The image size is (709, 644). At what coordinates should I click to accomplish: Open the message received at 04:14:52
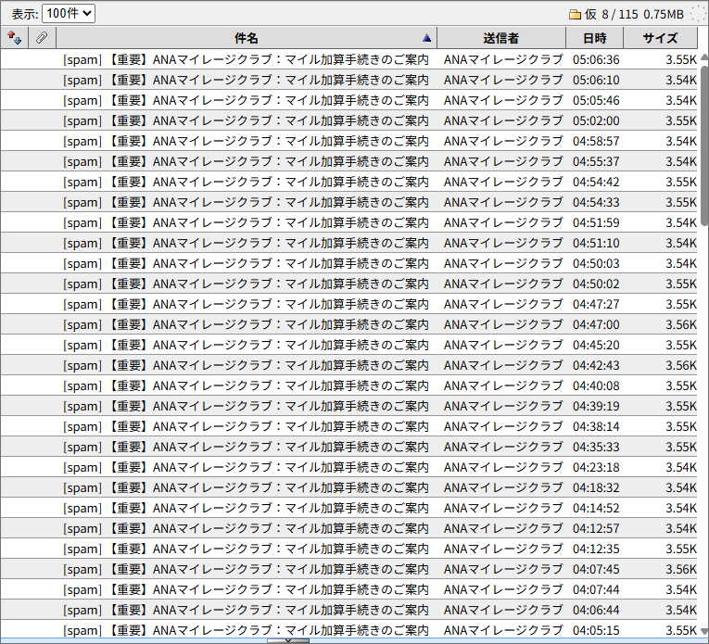tap(348, 508)
